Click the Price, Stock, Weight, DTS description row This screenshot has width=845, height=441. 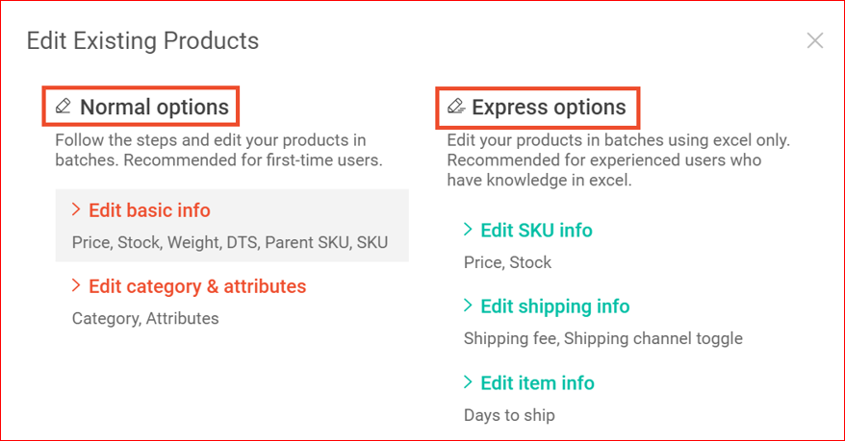point(230,242)
